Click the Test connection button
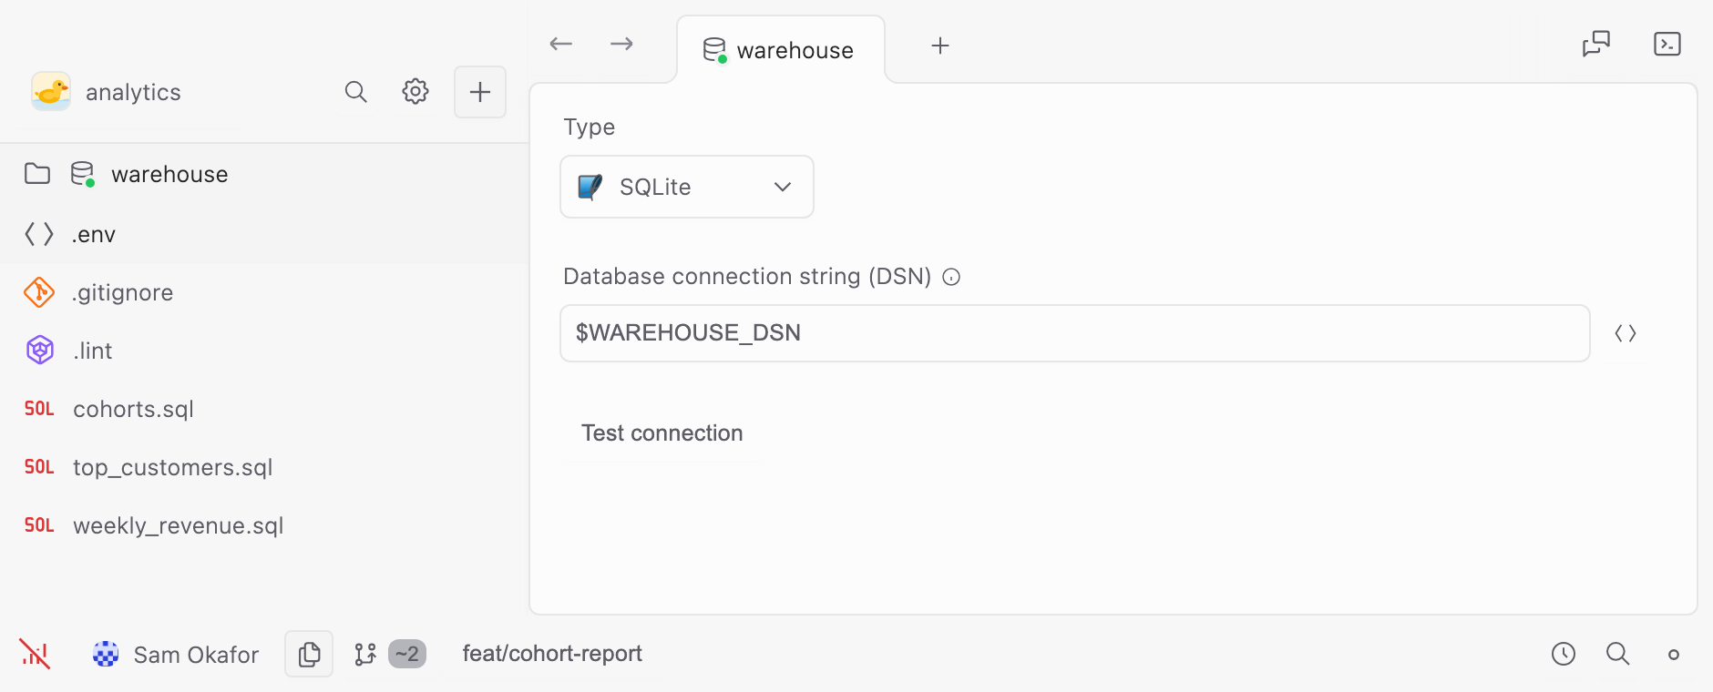 click(x=662, y=433)
